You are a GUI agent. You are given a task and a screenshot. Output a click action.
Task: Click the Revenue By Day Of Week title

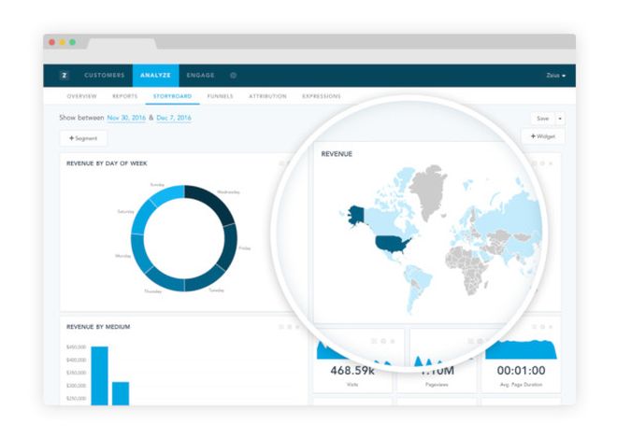pos(107,163)
